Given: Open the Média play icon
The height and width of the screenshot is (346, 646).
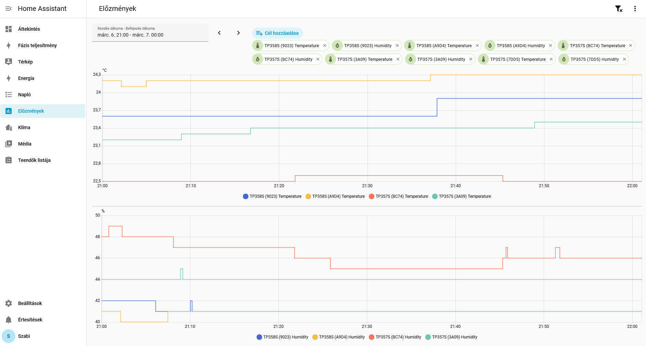Looking at the screenshot, I should [x=9, y=144].
